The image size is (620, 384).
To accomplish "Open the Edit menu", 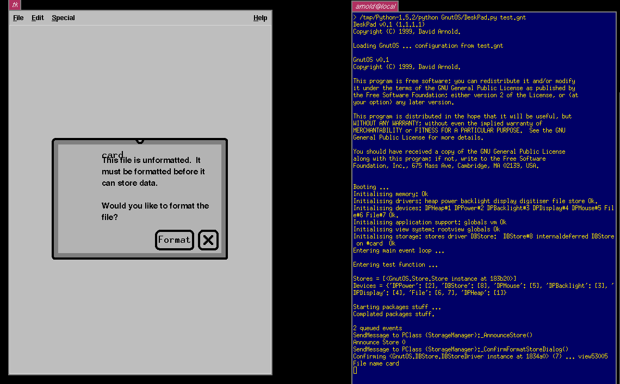I will pos(38,18).
